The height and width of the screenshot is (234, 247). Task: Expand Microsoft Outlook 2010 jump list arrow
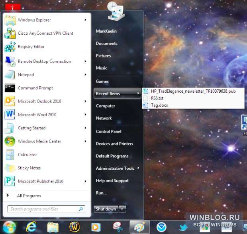point(85,101)
